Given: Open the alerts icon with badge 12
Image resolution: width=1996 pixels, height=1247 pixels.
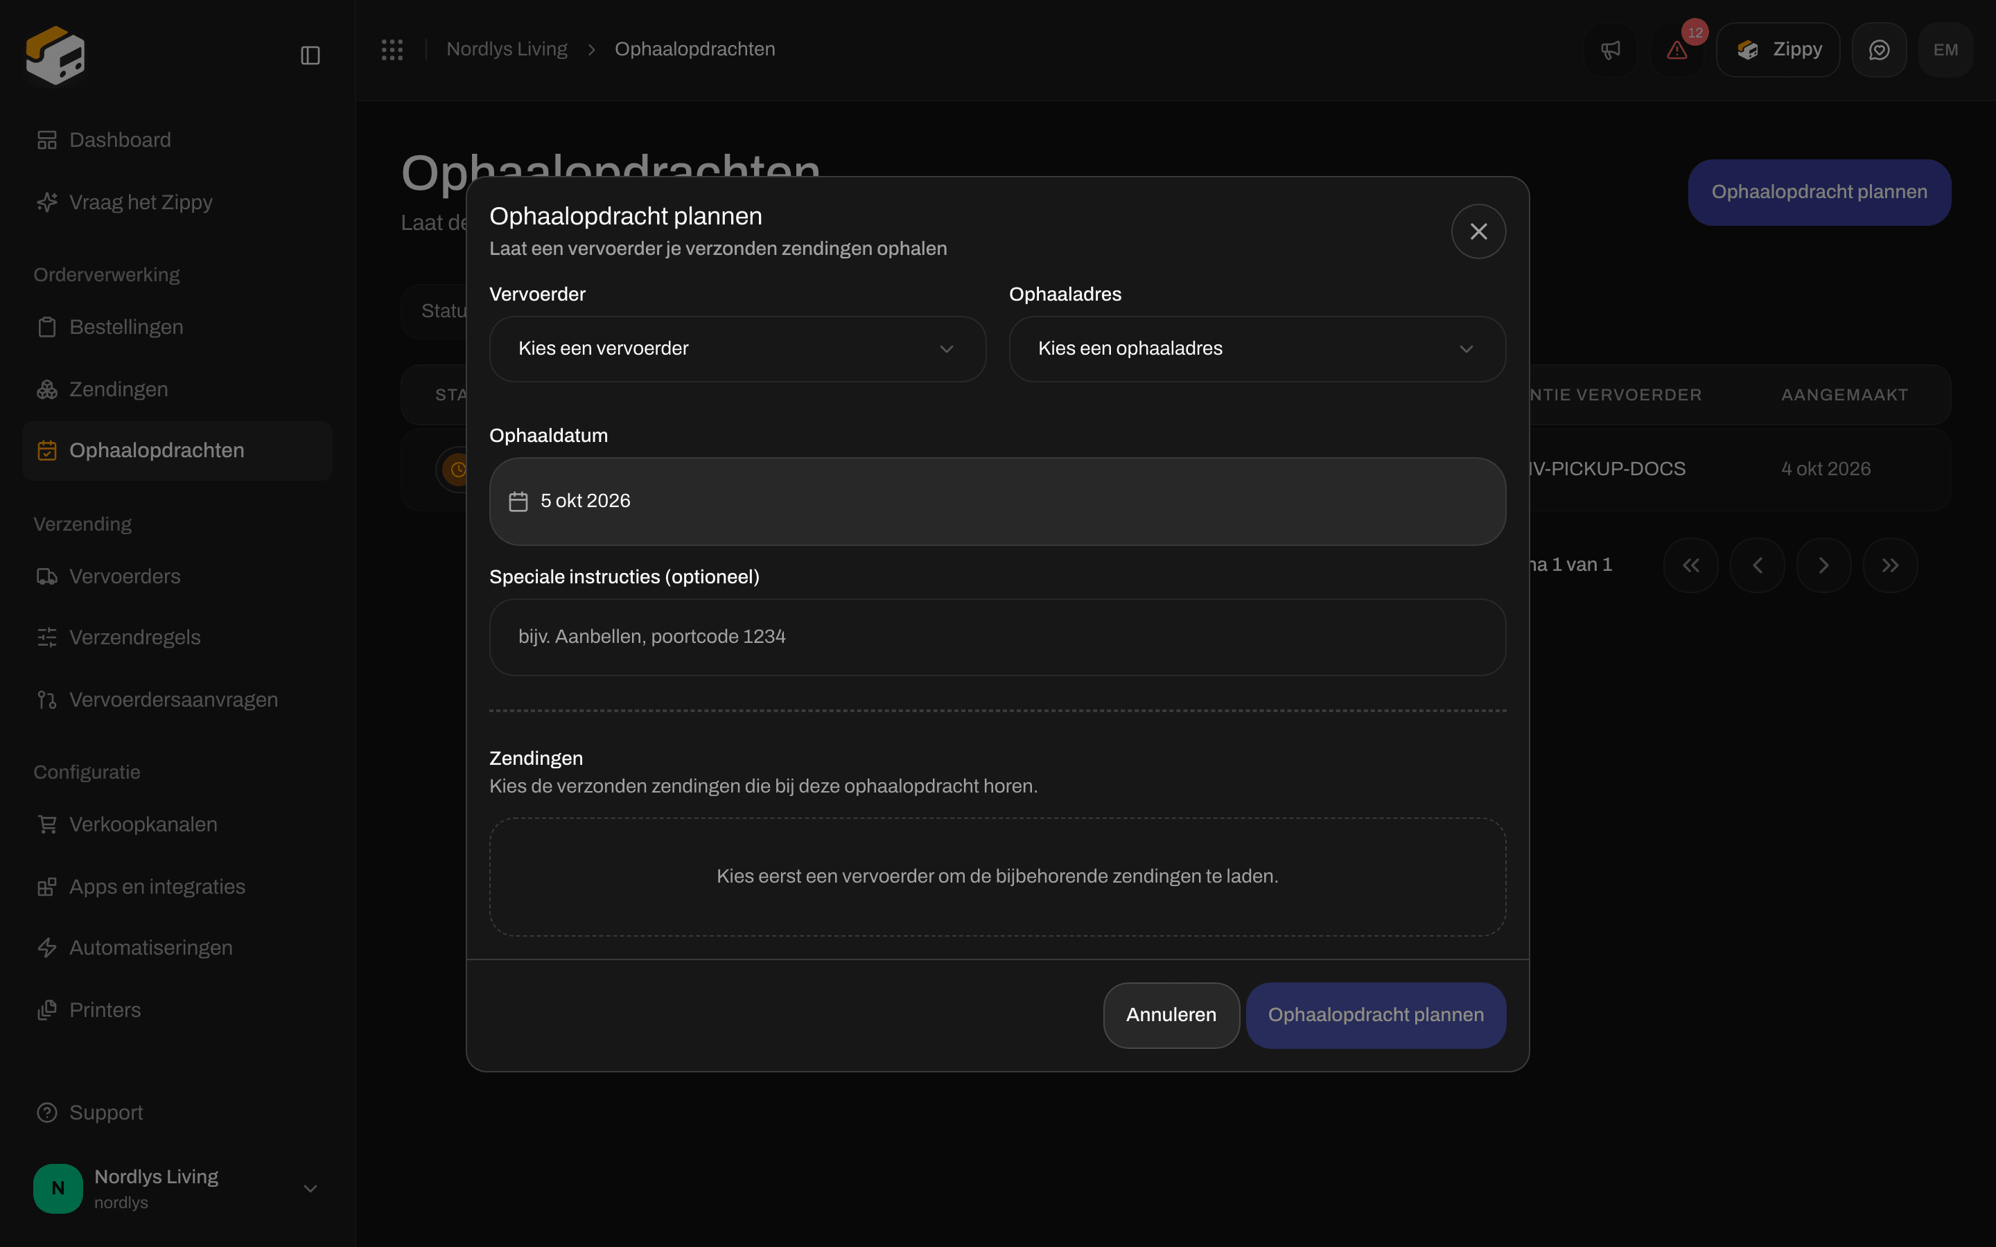Looking at the screenshot, I should (1677, 49).
